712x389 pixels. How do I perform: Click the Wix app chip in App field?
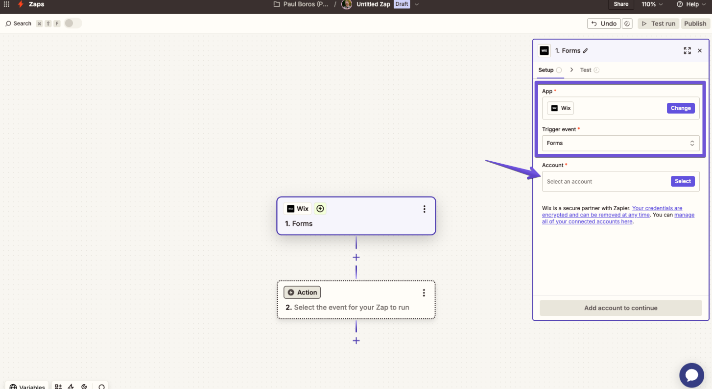(x=560, y=108)
